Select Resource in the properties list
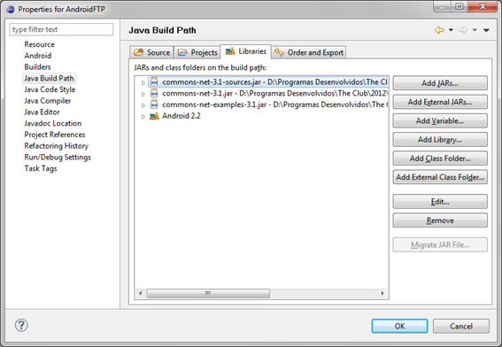Image resolution: width=502 pixels, height=347 pixels. click(x=39, y=44)
